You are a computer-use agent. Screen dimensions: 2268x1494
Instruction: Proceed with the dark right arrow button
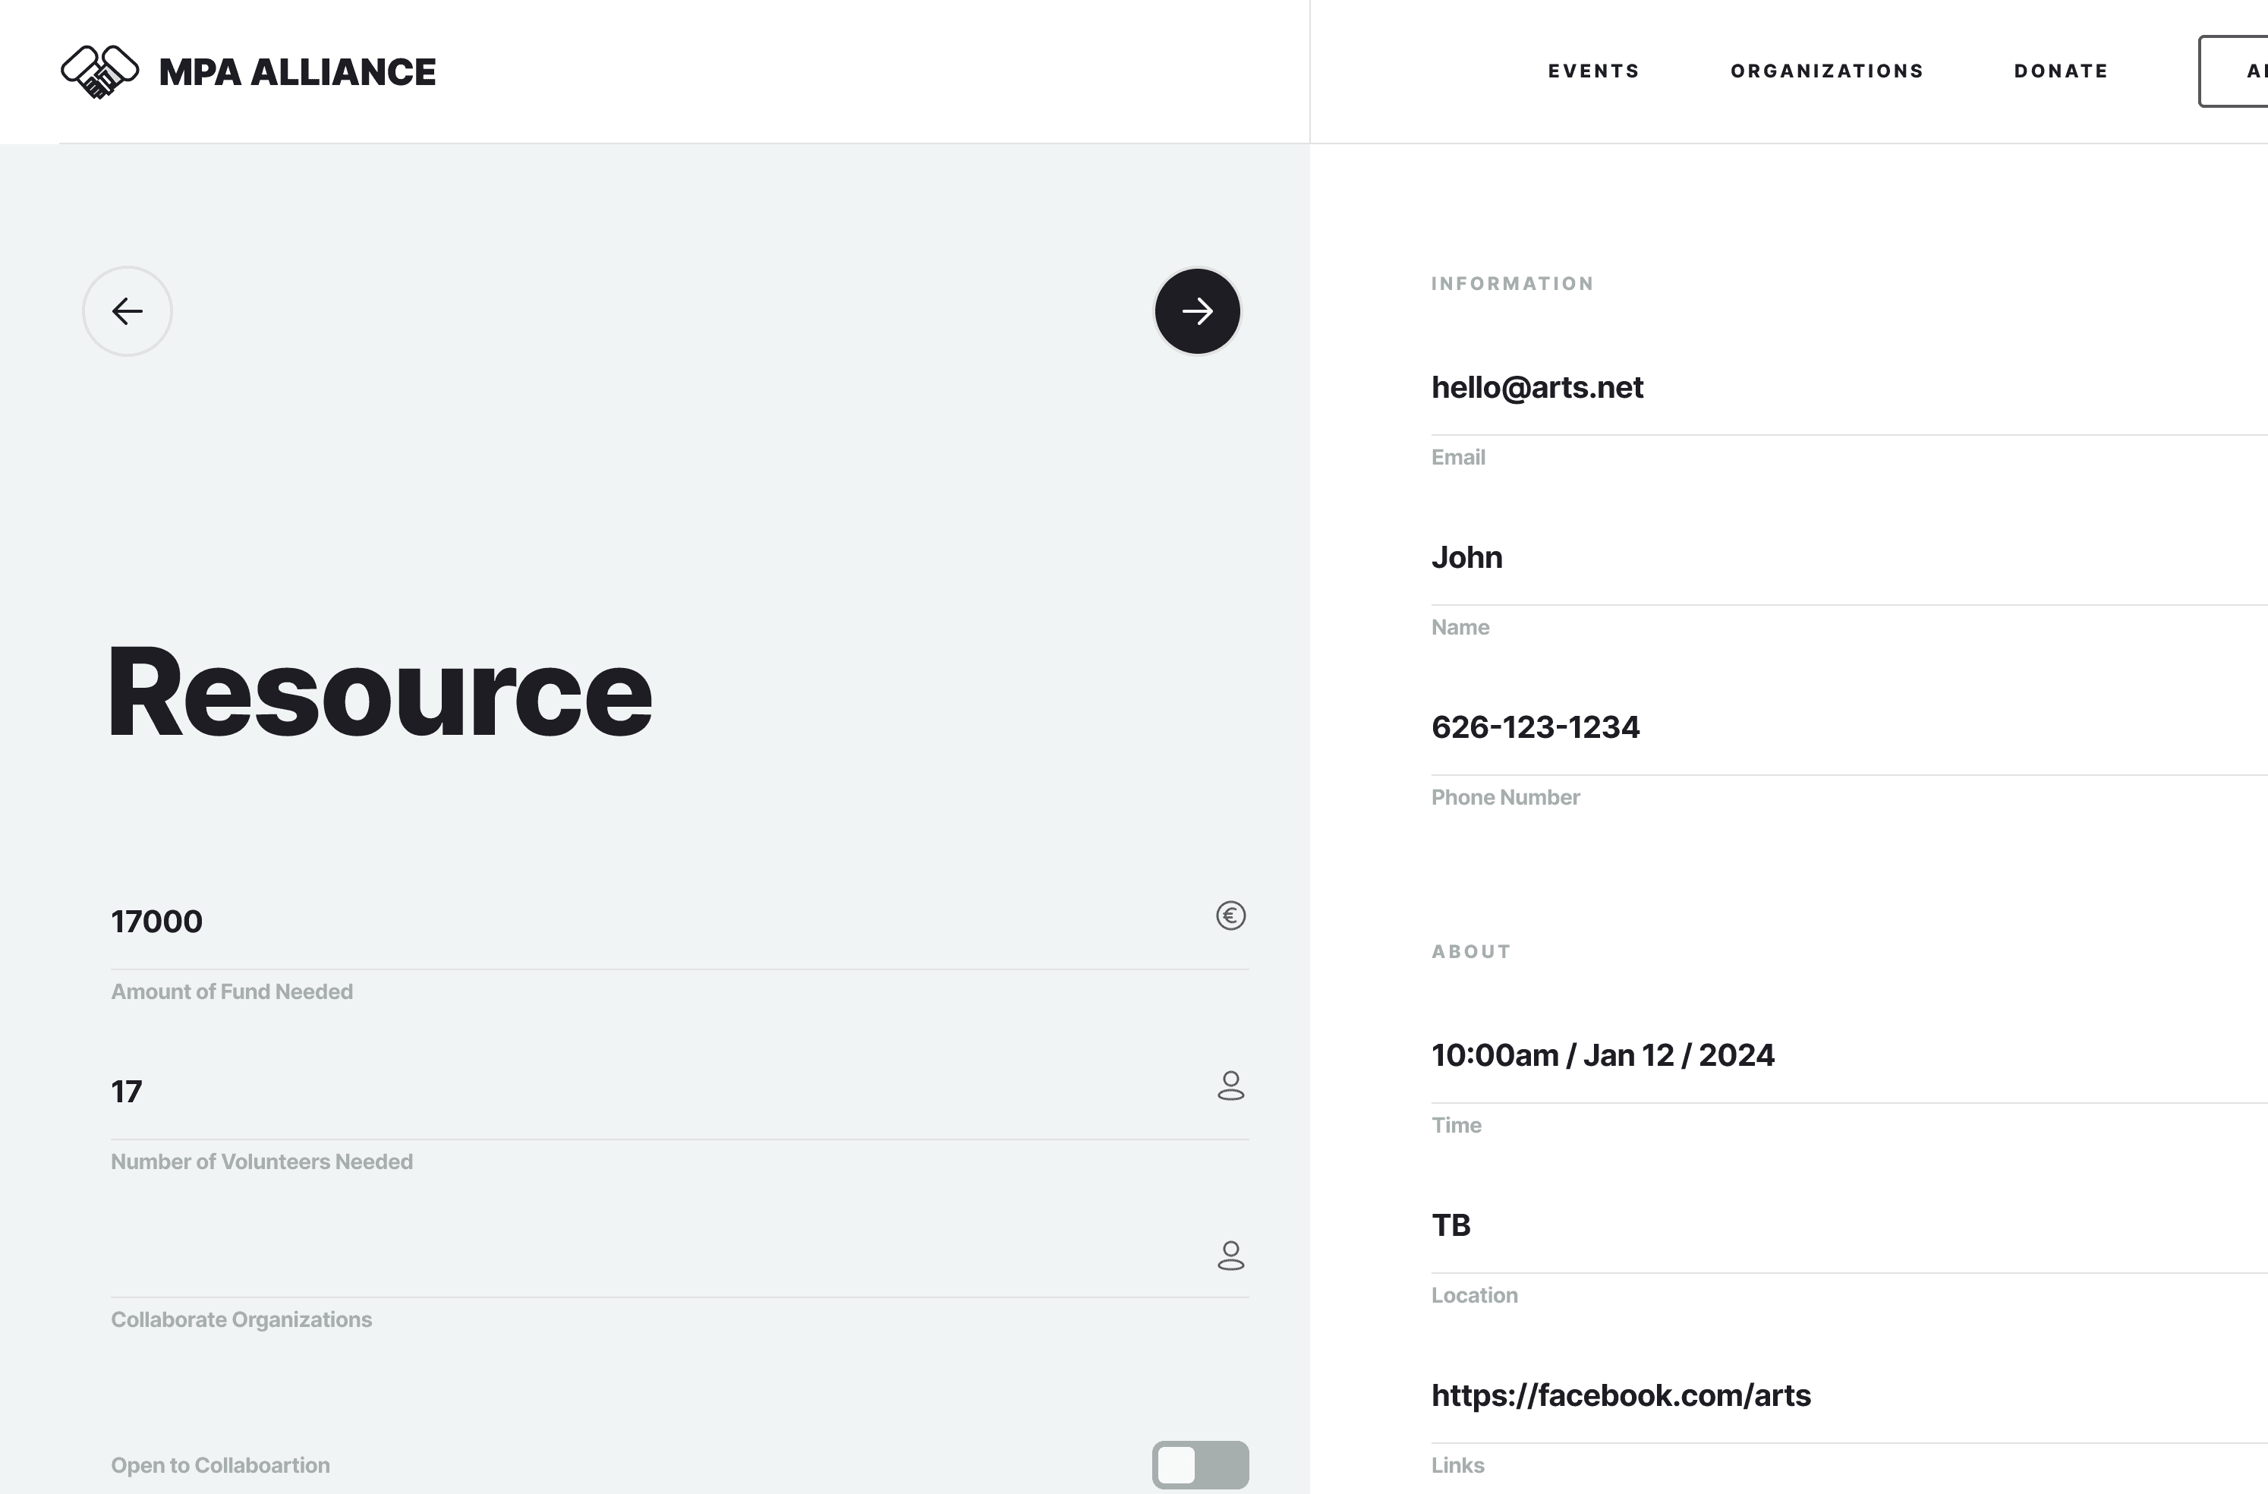(x=1197, y=311)
